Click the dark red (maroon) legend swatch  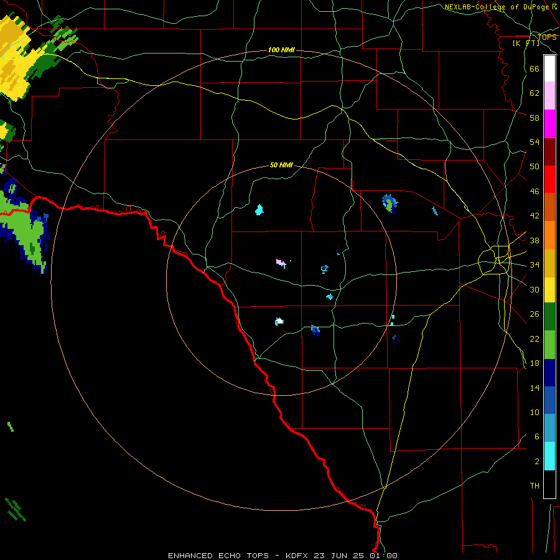549,152
